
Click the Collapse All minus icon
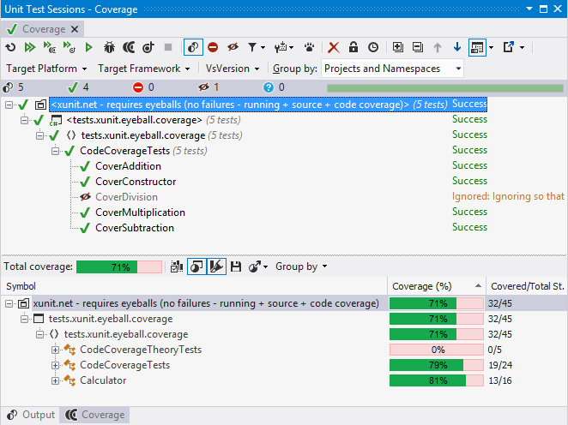(418, 47)
